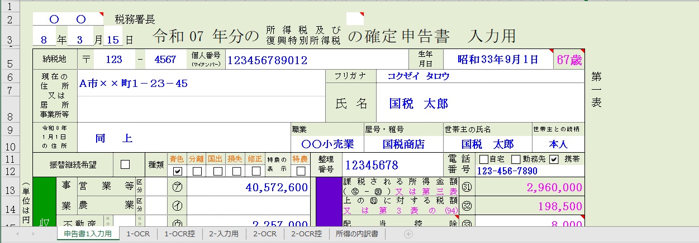Select the postal code cell 4567
The image size is (699, 243).
tap(165, 59)
